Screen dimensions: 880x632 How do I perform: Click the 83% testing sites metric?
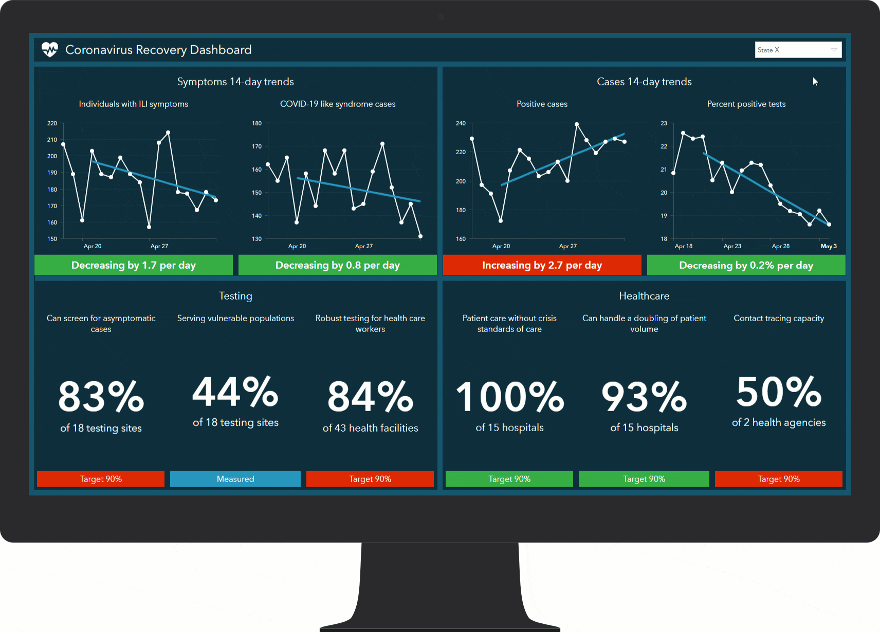pos(101,396)
